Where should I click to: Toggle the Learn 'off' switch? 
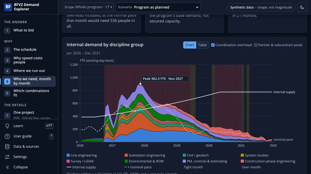(x=49, y=126)
